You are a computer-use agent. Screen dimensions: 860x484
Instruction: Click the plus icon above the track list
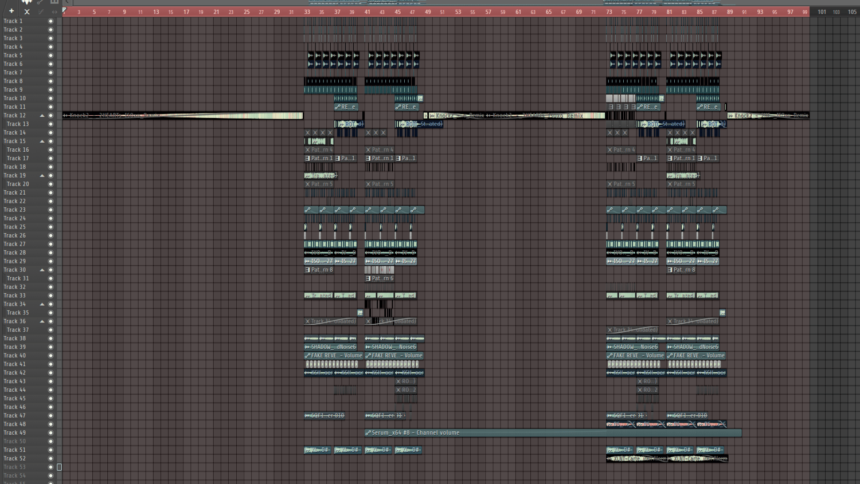click(11, 11)
